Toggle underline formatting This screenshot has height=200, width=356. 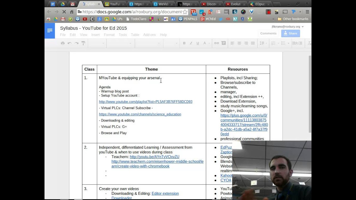click(x=198, y=43)
